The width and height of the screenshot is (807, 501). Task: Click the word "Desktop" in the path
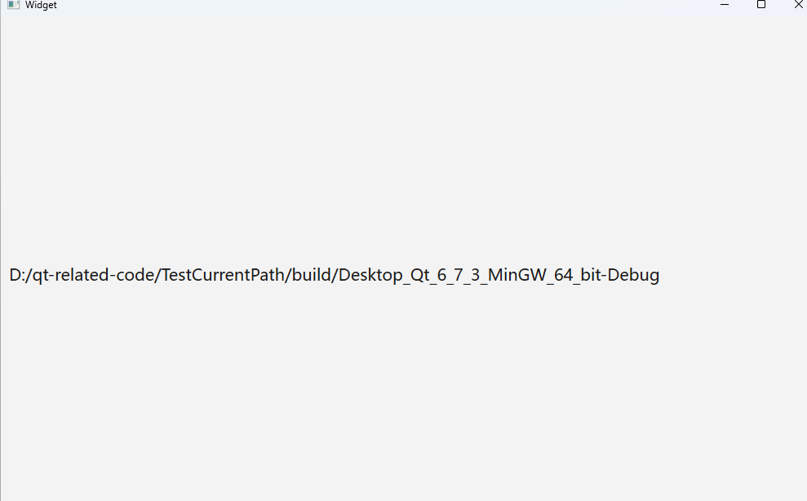[x=370, y=275]
